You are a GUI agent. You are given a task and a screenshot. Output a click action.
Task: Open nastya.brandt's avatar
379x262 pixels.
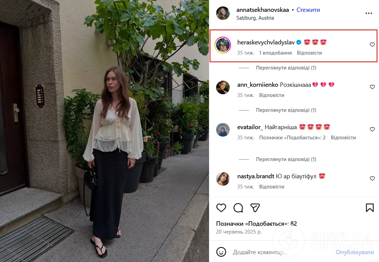tap(223, 179)
